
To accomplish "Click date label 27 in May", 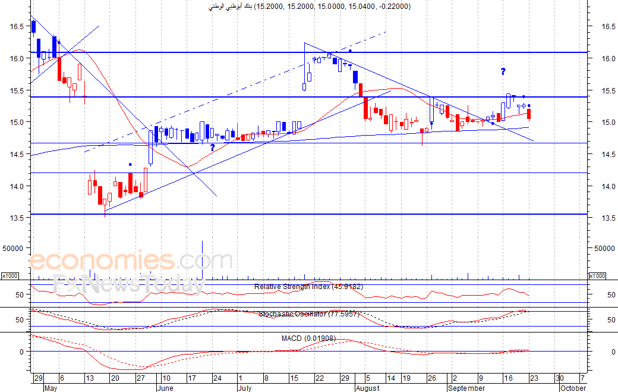I will tap(141, 378).
